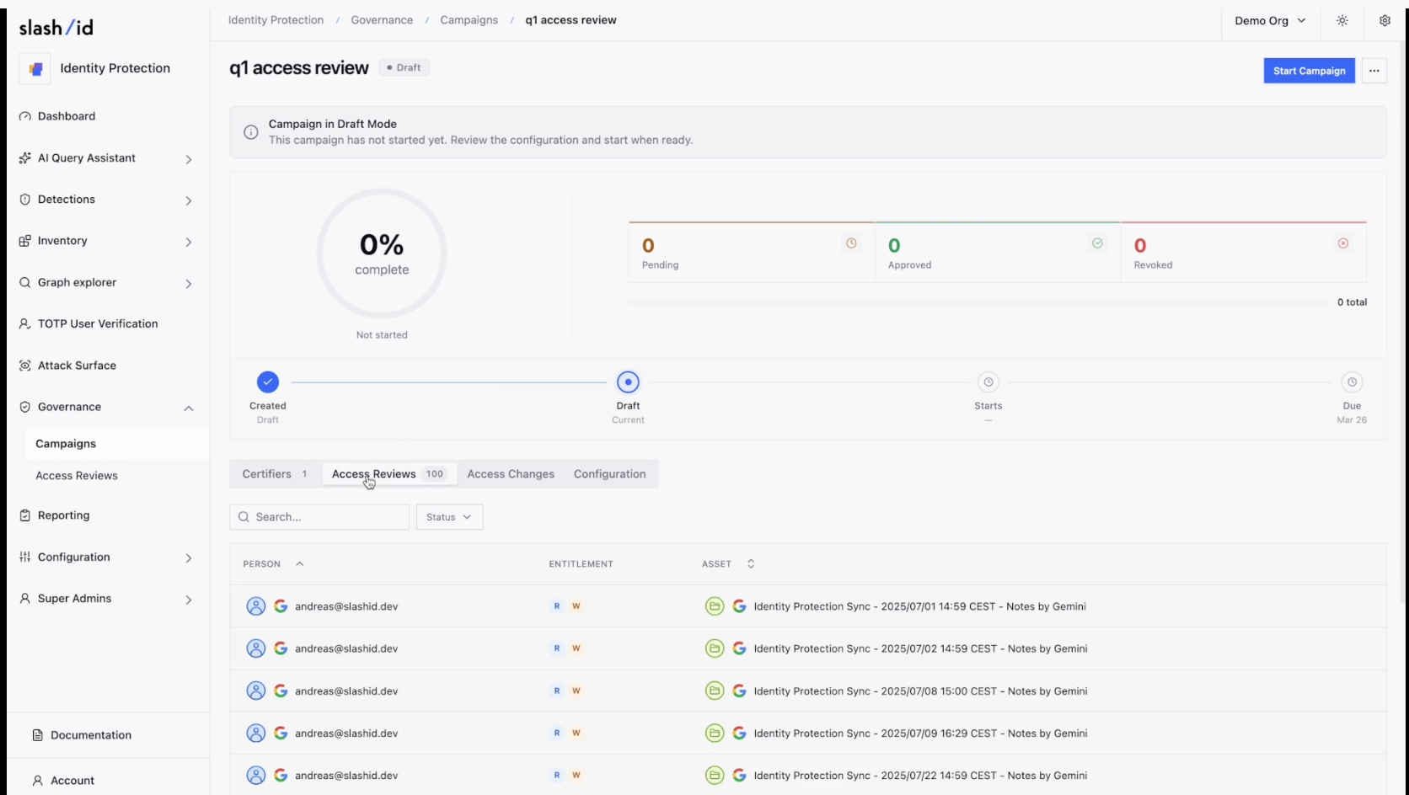This screenshot has width=1409, height=795.
Task: Navigate to Campaigns via the breadcrumb link
Action: pos(470,19)
